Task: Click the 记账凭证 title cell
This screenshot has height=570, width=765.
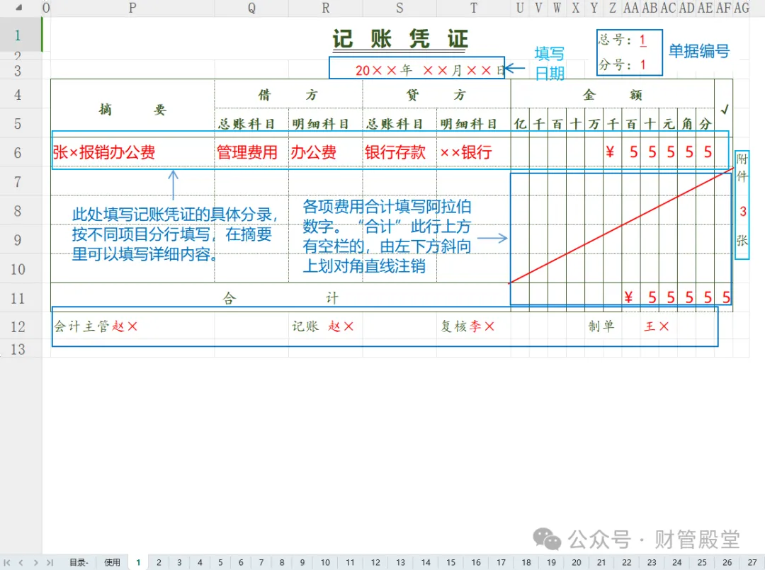Action: point(400,39)
